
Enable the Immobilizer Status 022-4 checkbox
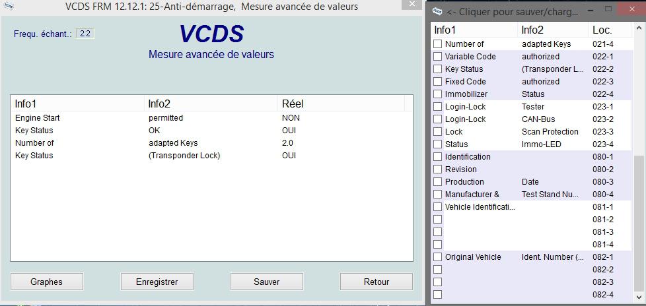tap(437, 94)
